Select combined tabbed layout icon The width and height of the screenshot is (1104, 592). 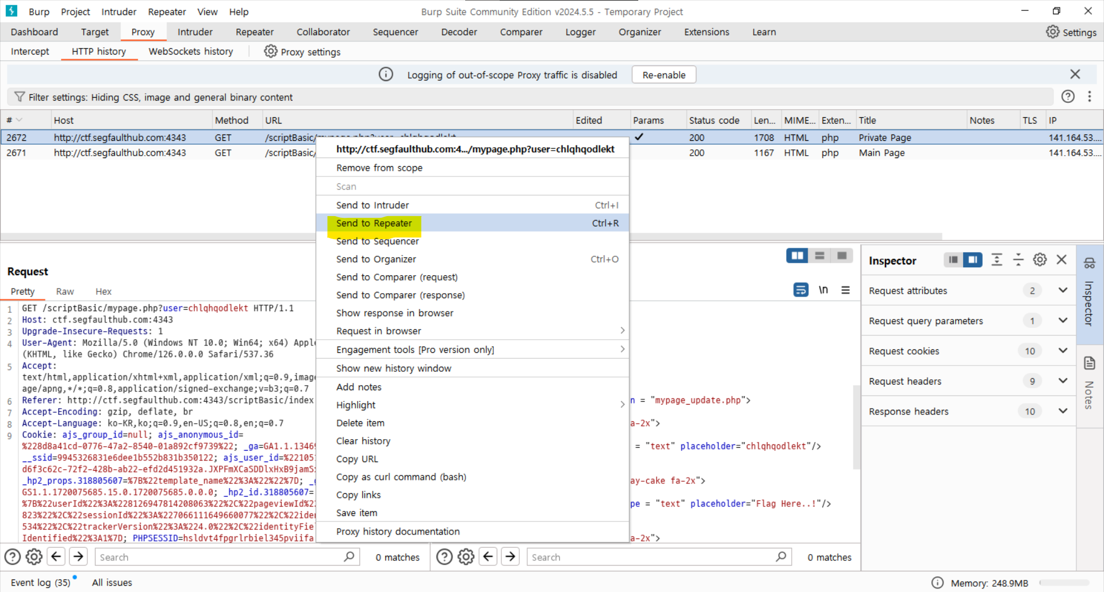(842, 256)
